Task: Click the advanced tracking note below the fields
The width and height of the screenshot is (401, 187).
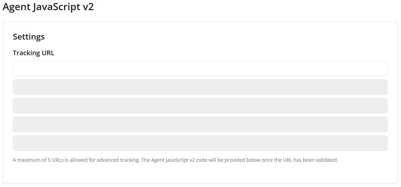Action: [x=175, y=160]
